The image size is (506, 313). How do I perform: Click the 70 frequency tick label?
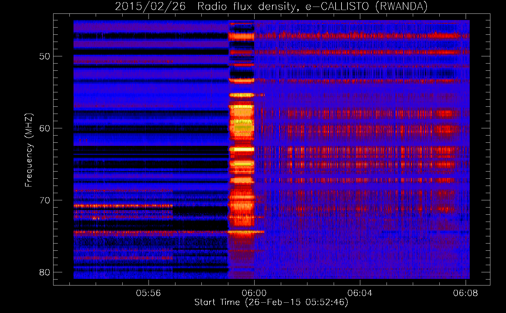click(x=45, y=200)
